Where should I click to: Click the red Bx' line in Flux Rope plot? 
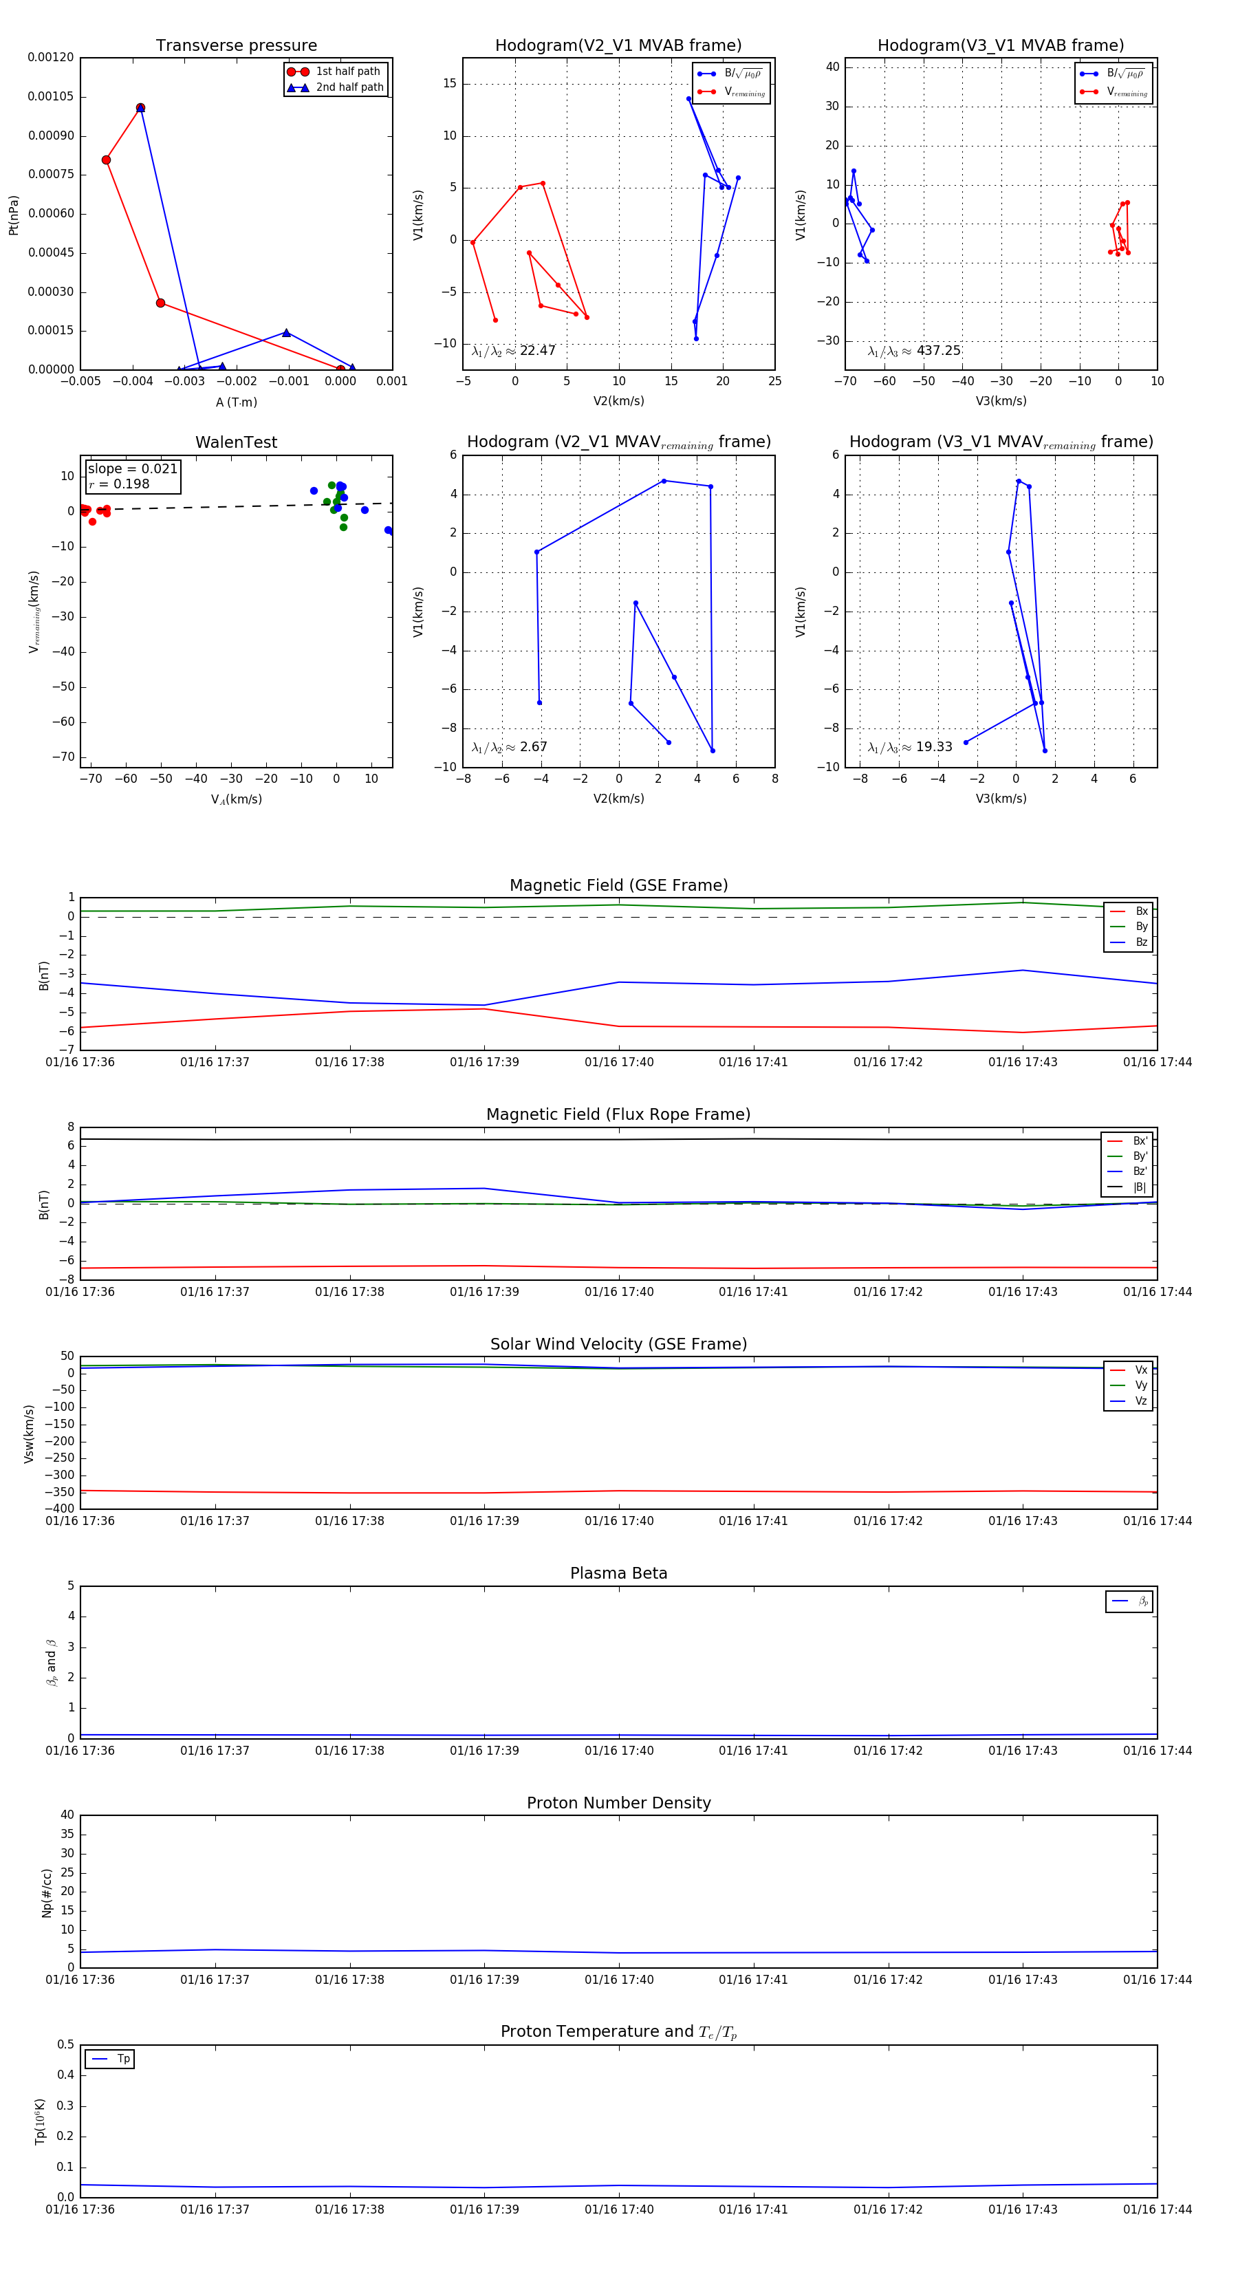pos(618,1267)
